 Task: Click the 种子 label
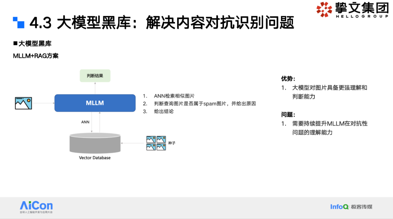[x=172, y=143]
